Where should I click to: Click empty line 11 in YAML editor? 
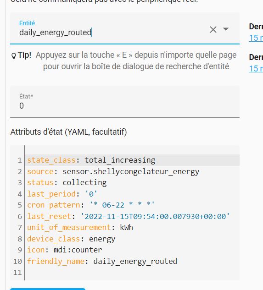(x=132, y=273)
